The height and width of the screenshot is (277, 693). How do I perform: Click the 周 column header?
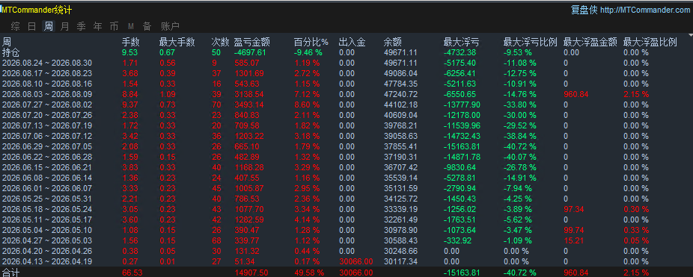click(x=7, y=42)
